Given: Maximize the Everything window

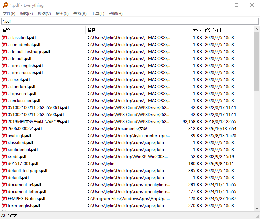Looking at the screenshot, I should [x=237, y=5].
